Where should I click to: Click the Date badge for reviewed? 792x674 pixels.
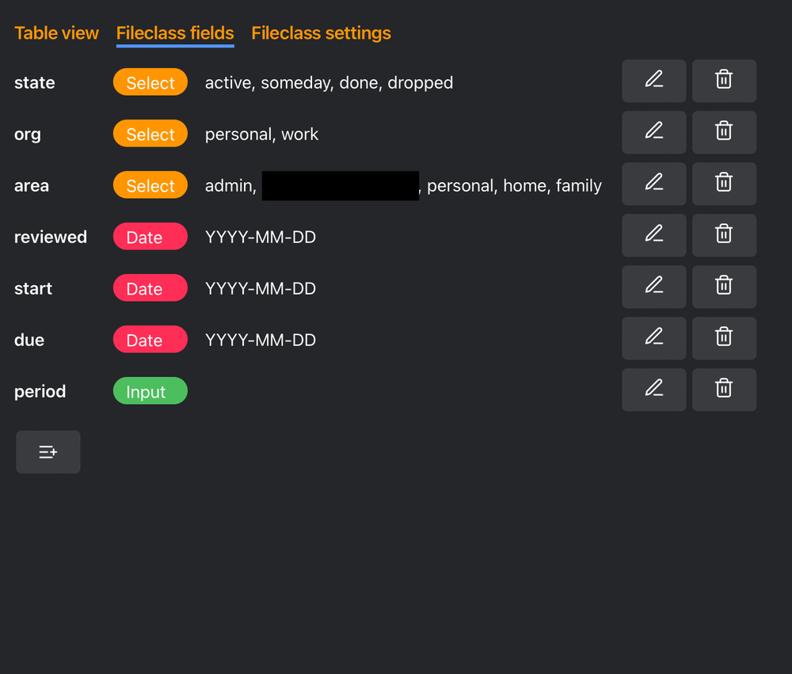150,235
